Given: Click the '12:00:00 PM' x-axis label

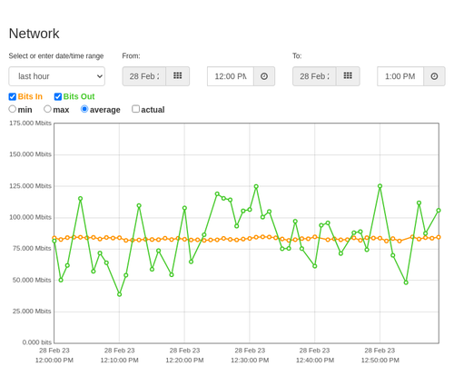Looking at the screenshot, I should 54,361.
